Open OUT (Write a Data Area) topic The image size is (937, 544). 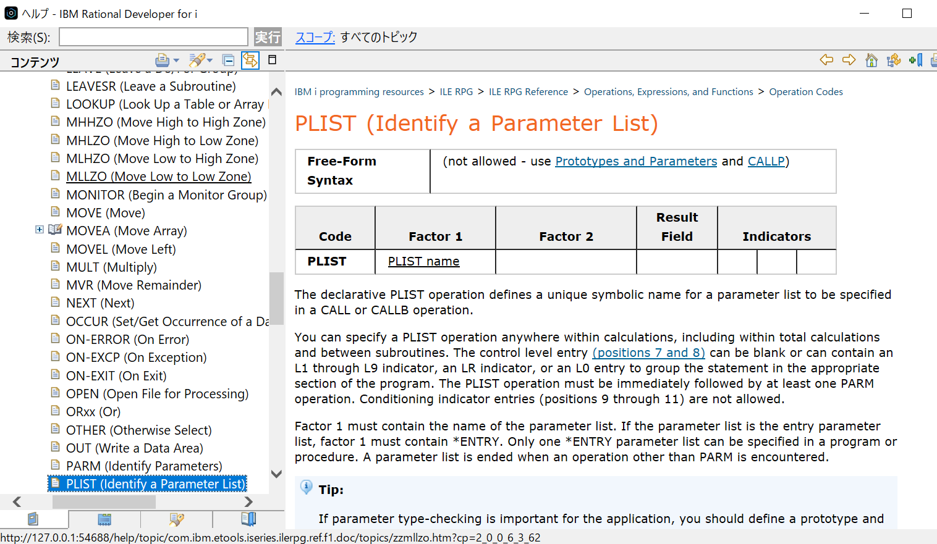click(134, 448)
